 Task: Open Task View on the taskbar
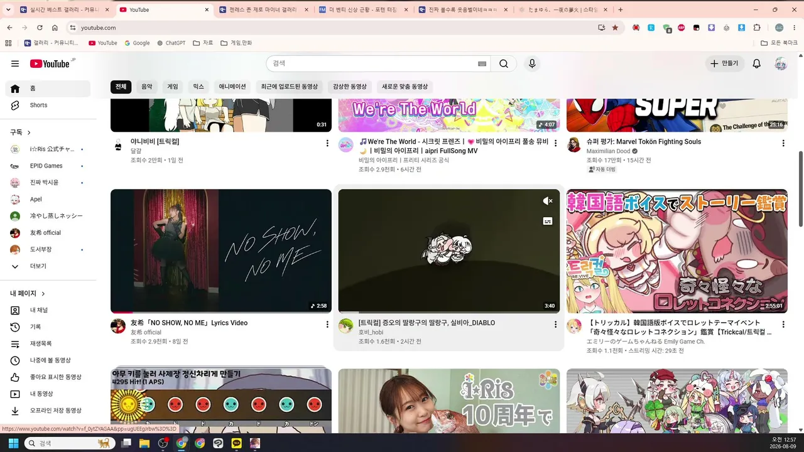coord(126,443)
